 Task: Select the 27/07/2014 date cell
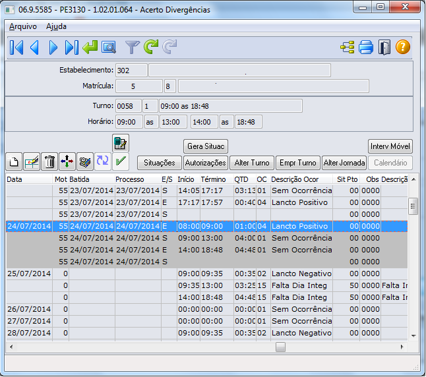(29, 322)
